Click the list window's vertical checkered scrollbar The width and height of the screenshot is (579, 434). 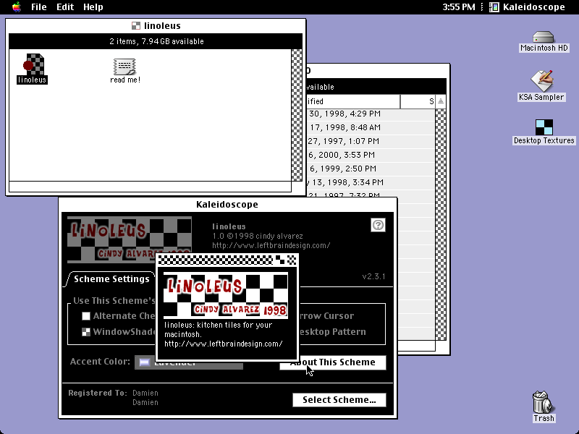click(x=441, y=224)
